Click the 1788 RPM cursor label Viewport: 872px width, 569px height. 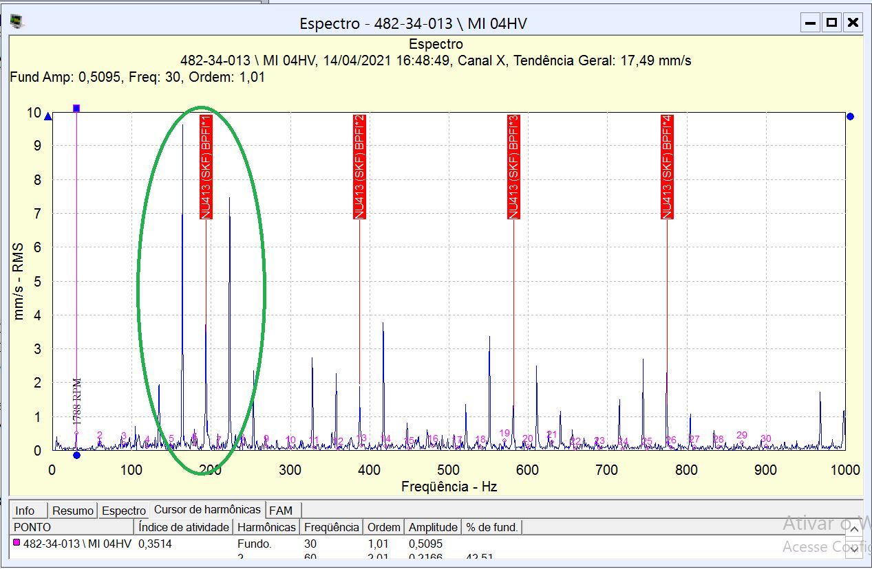(78, 401)
